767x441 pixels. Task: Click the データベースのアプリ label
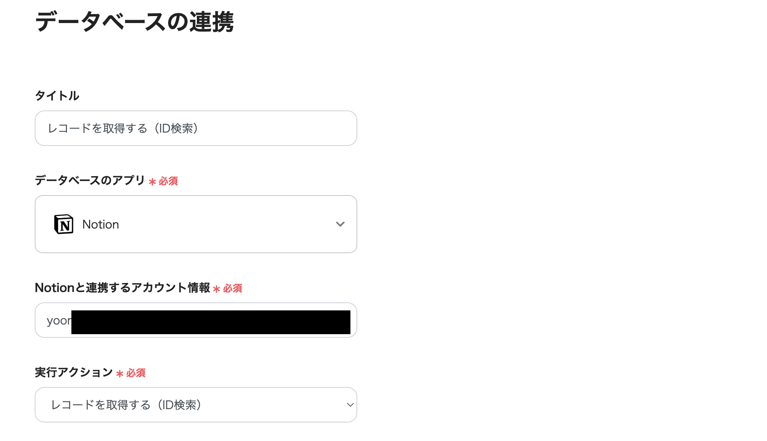click(x=89, y=181)
